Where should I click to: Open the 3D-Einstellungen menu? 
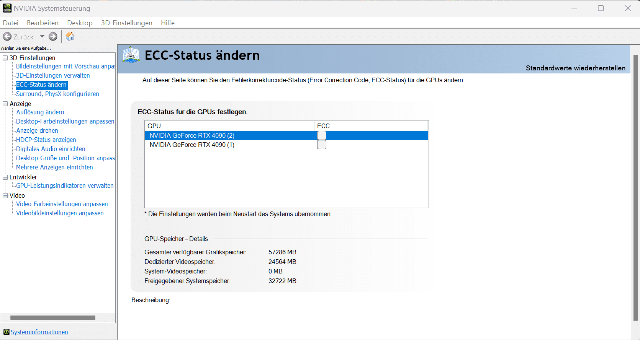click(127, 23)
